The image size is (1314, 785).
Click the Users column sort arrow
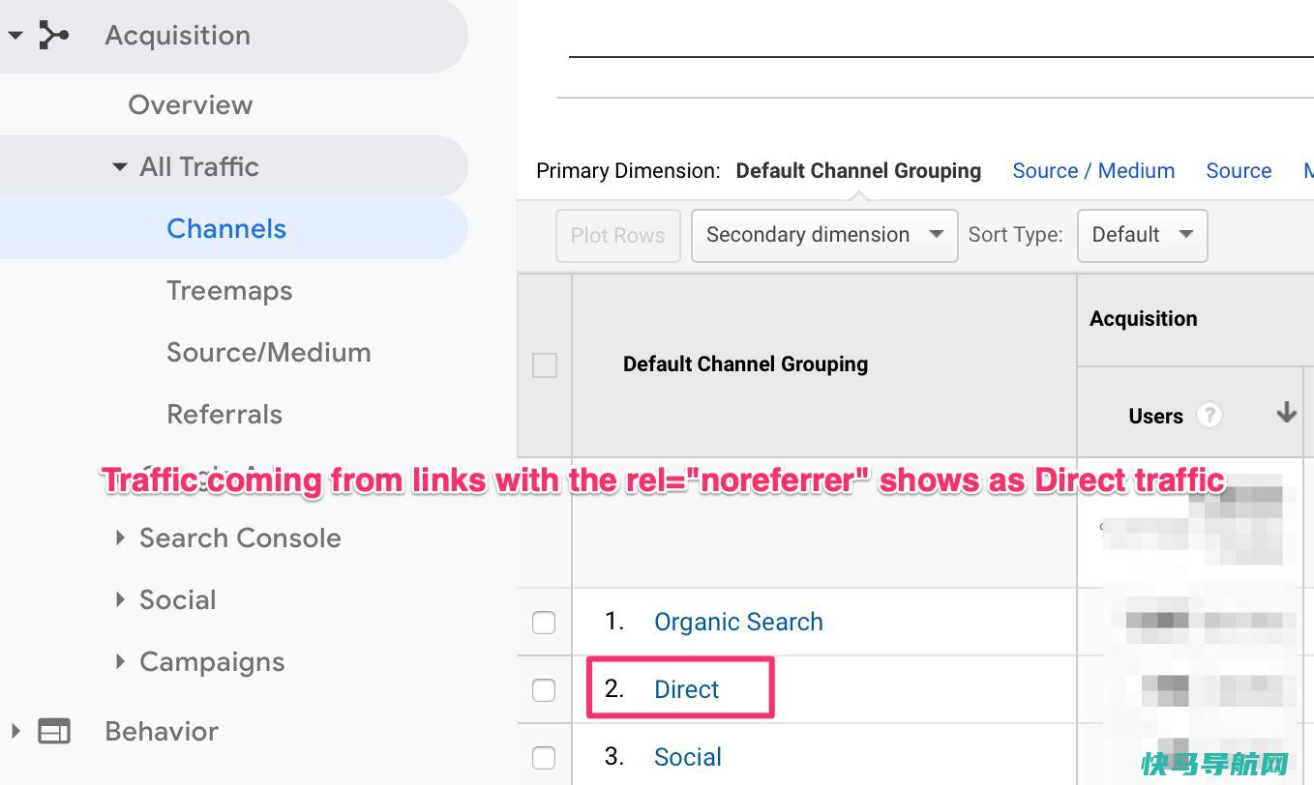(x=1286, y=413)
